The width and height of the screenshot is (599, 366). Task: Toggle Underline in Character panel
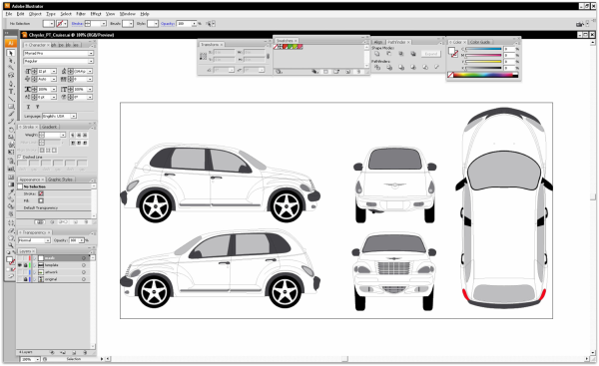point(28,107)
